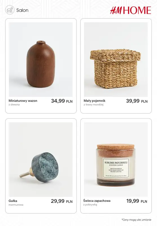The height and width of the screenshot is (226, 157).
Task: Select the marmurowa subtitle text
Action: [16, 205]
